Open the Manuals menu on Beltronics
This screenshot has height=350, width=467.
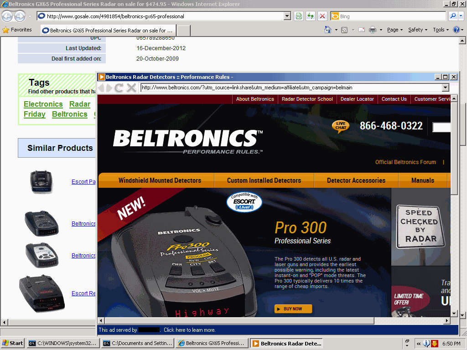click(x=423, y=180)
